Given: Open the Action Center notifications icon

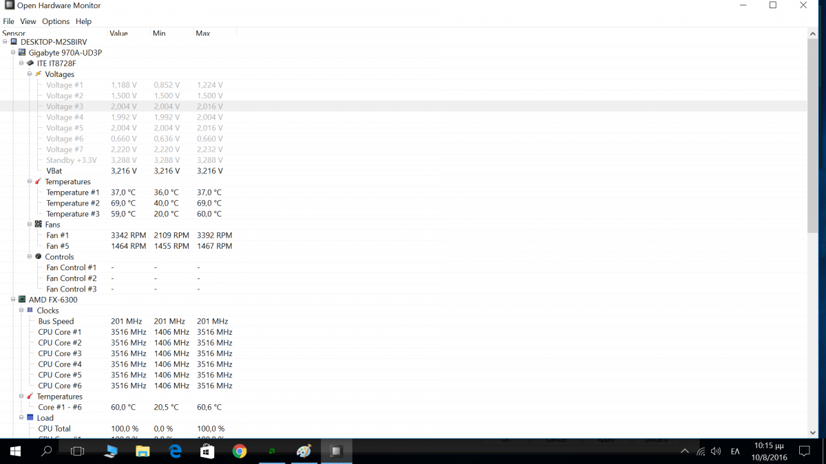Looking at the screenshot, I should pyautogui.click(x=804, y=452).
